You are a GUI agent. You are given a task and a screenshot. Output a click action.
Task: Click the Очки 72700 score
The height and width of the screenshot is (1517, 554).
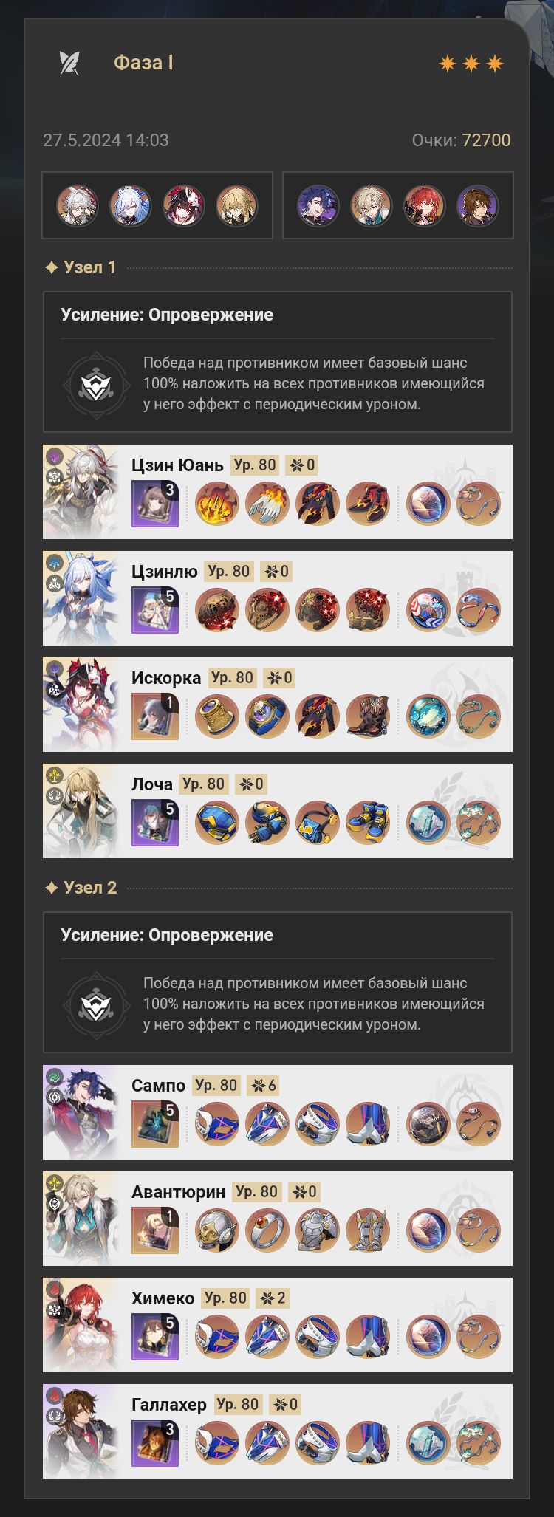point(461,140)
